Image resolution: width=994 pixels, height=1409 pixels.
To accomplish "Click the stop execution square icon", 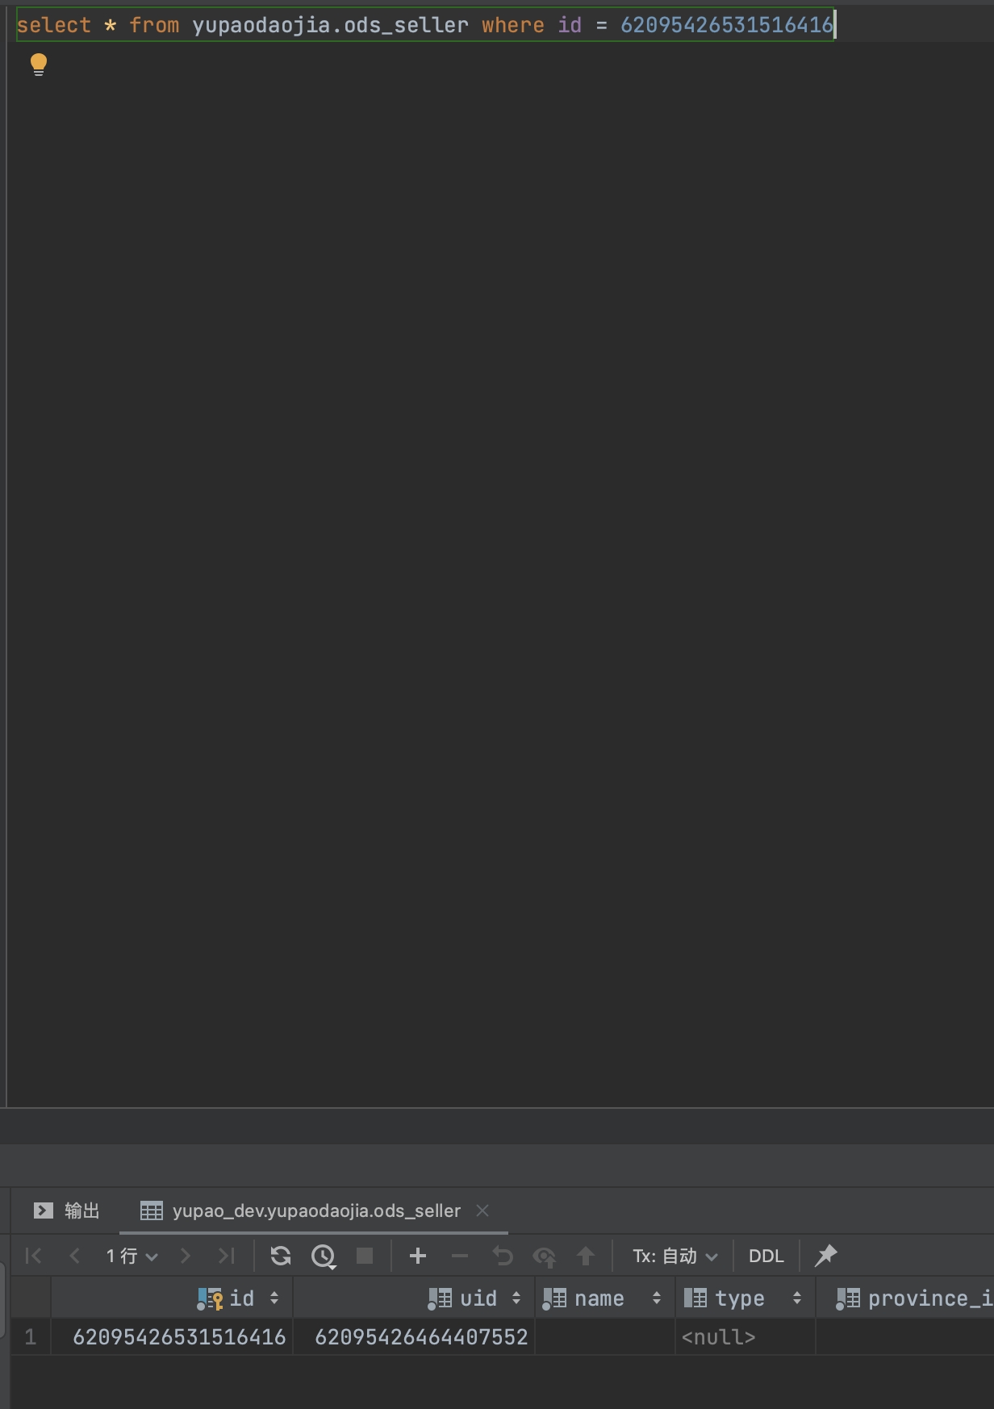I will 365,1256.
